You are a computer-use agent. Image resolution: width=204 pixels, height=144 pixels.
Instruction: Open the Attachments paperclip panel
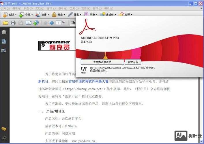pos(4,138)
